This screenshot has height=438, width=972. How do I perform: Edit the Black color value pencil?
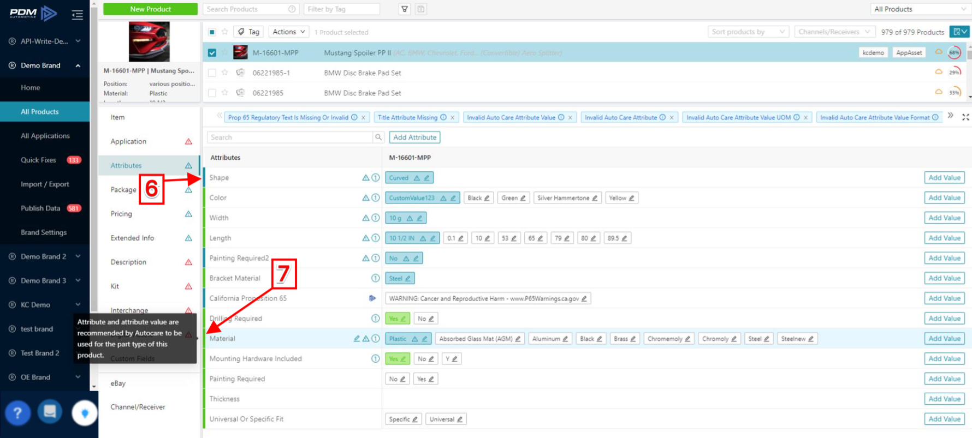(x=487, y=198)
